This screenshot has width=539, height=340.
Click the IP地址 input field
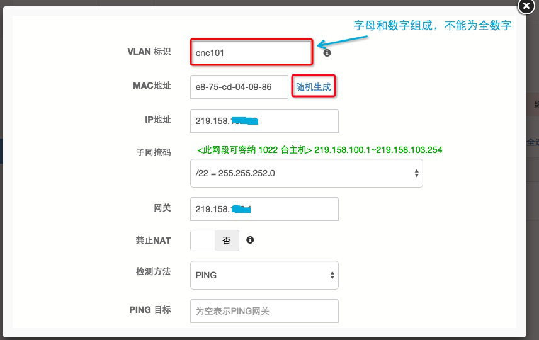(264, 121)
